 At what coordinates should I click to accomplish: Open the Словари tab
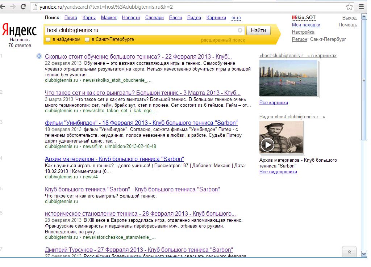[154, 18]
